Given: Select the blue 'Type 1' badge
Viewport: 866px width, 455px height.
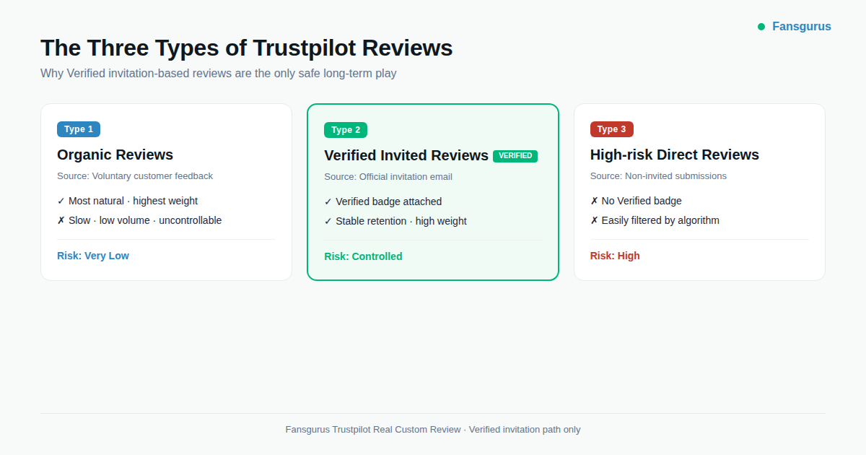Looking at the screenshot, I should point(79,129).
